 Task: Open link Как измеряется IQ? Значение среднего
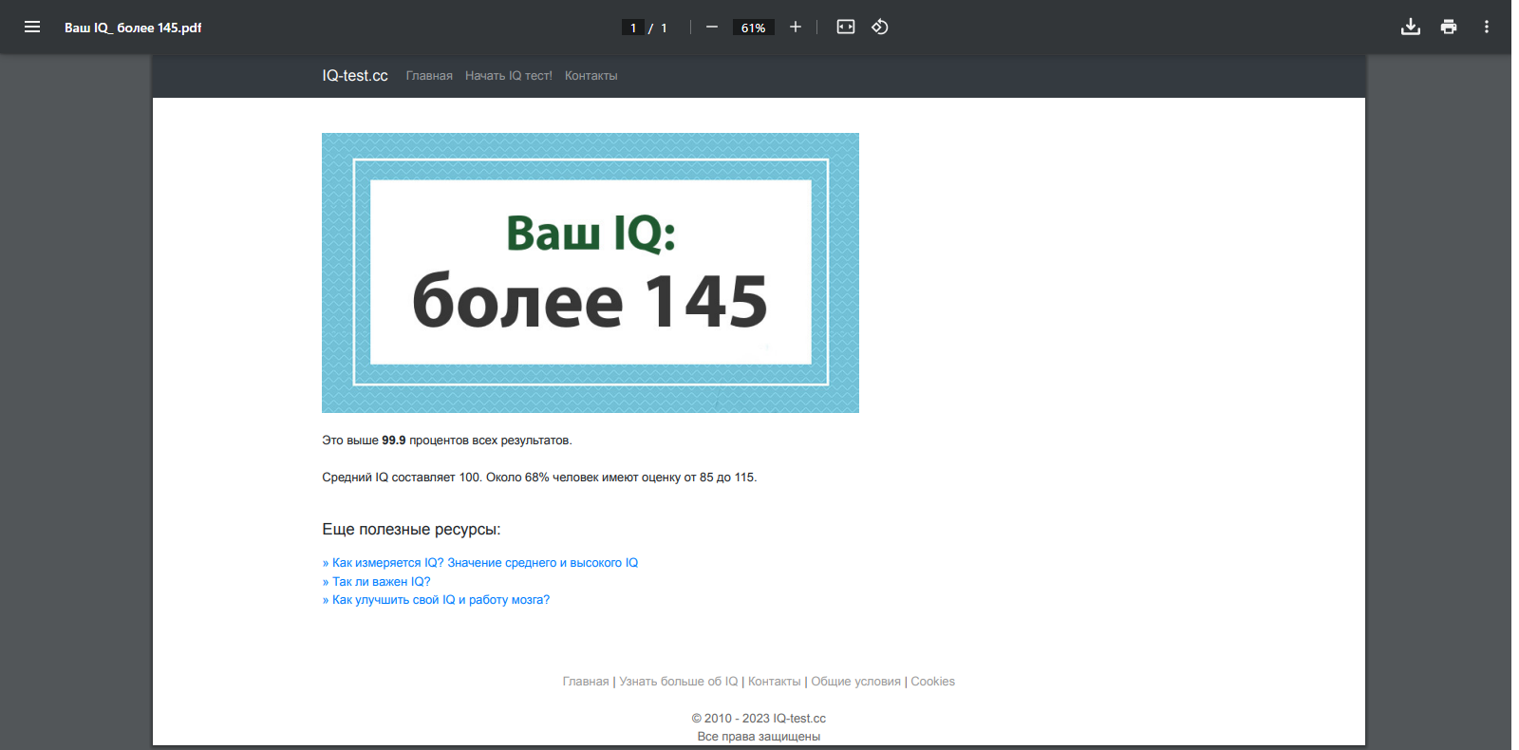click(x=480, y=563)
